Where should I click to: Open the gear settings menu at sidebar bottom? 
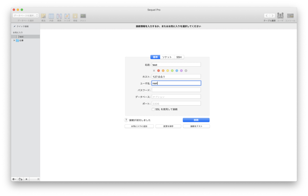point(14,179)
